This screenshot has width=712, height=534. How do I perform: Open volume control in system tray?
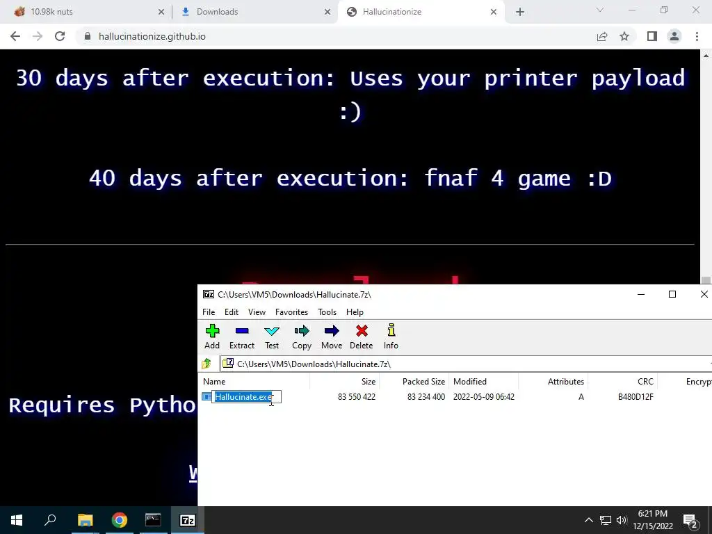coord(622,520)
